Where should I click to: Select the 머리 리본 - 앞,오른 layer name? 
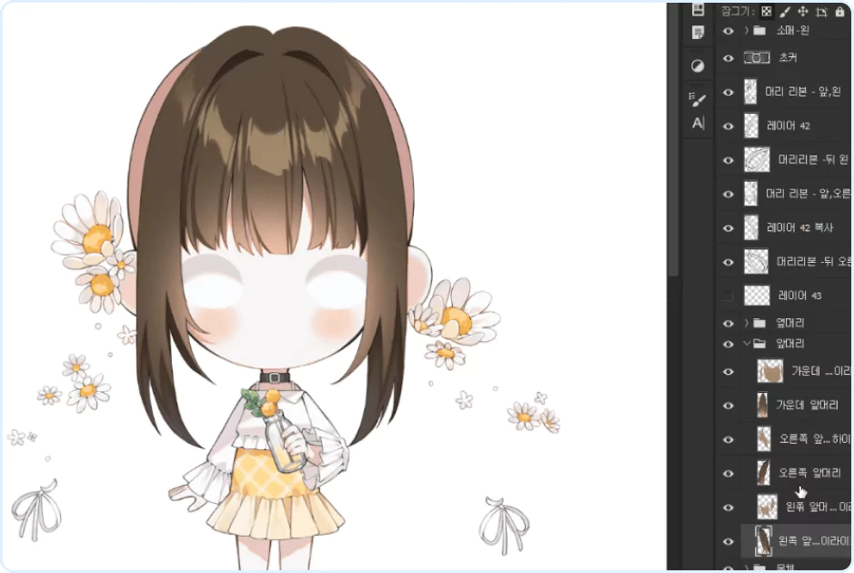point(809,194)
